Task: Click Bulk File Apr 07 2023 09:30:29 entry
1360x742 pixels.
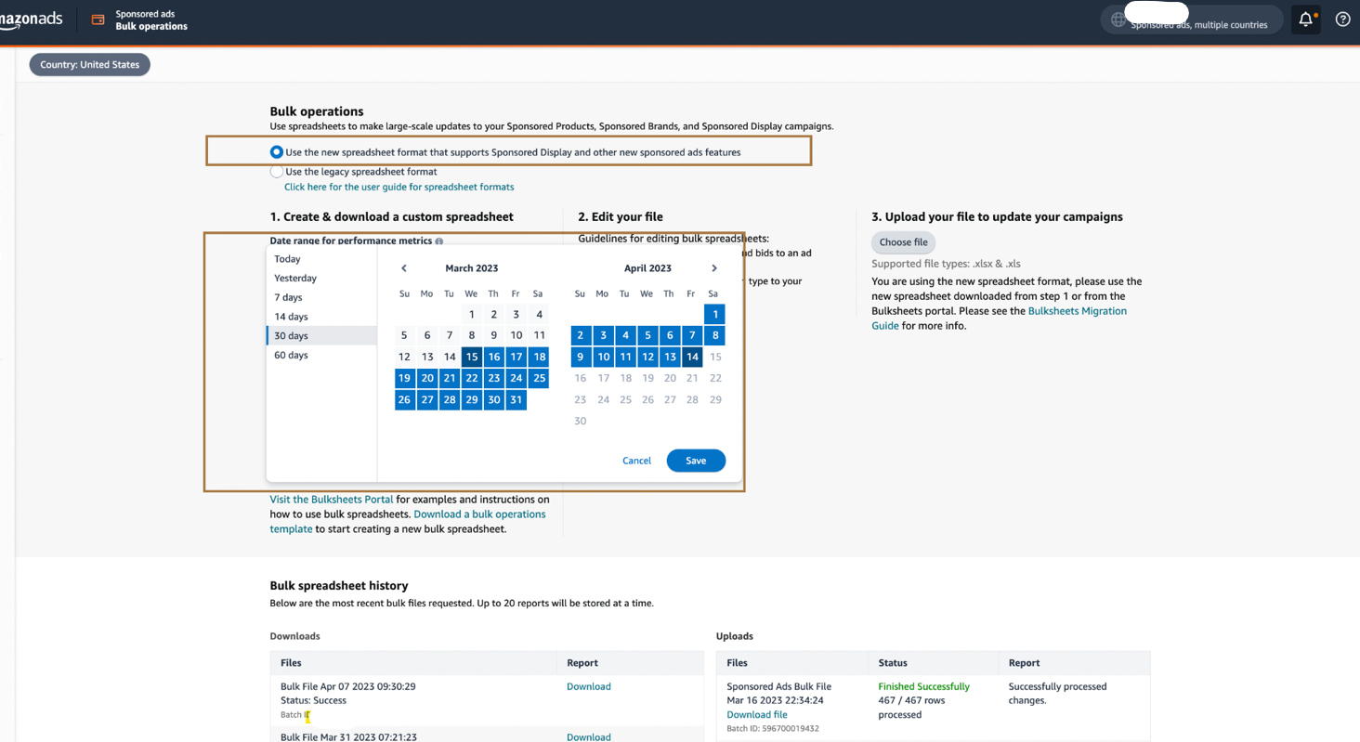Action: point(348,687)
